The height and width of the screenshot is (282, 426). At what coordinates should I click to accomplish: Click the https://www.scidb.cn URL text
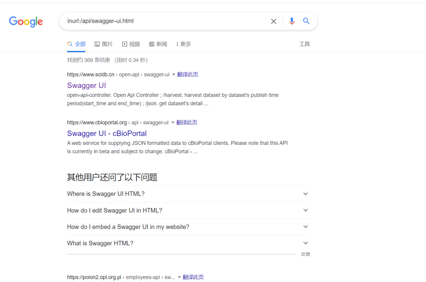91,75
